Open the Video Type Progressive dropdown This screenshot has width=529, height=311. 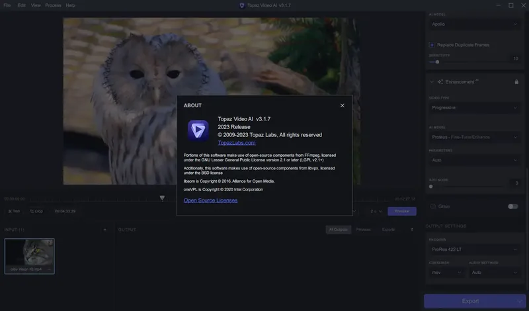[474, 108]
